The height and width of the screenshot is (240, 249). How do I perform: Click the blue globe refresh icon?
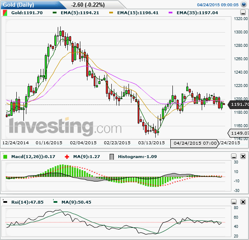click(244, 4)
